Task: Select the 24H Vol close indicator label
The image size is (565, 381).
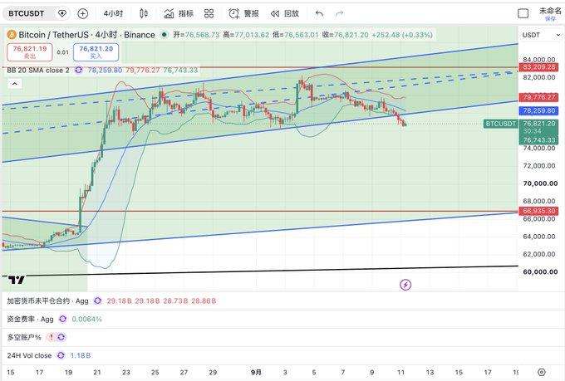Action: 29,355
